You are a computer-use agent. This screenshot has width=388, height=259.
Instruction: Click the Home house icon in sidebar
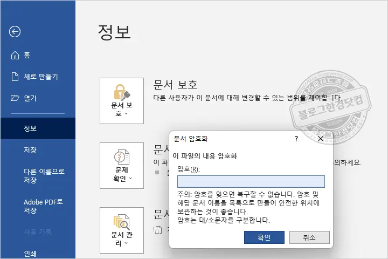coord(15,55)
